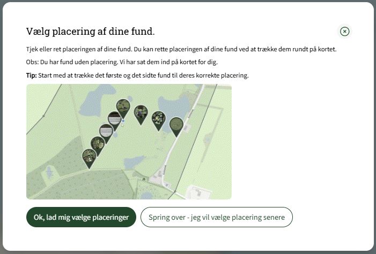Click the fourth find pin from the left
376x254 pixels.
114,119
